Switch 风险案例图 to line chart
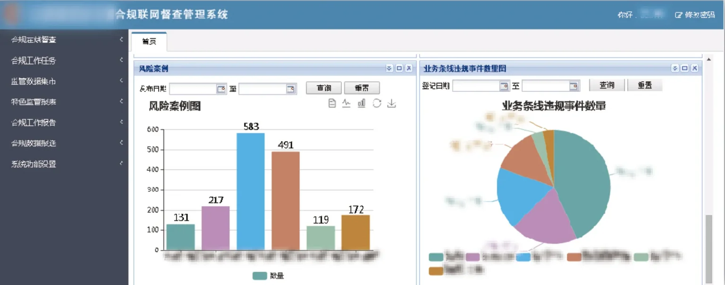The height and width of the screenshot is (285, 725). [346, 103]
